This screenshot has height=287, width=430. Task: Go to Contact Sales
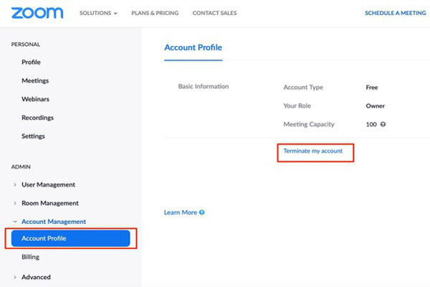(215, 13)
